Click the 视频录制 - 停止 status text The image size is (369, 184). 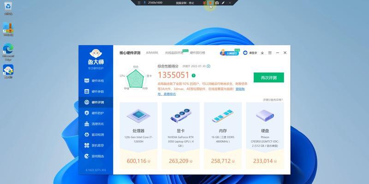[x=185, y=3]
